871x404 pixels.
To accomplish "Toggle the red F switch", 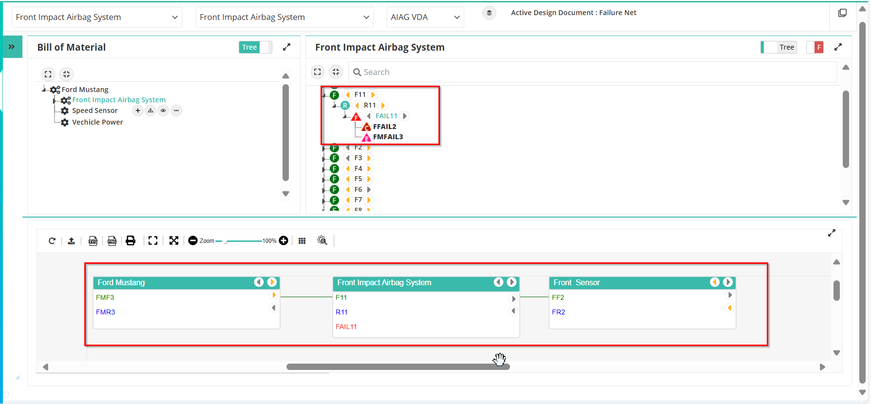I will pos(815,47).
